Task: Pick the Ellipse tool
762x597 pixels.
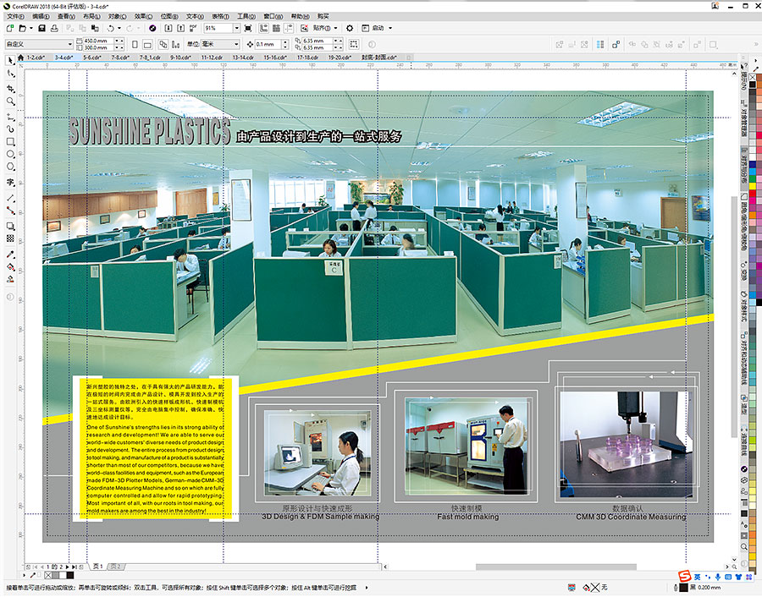Action: click(10, 155)
